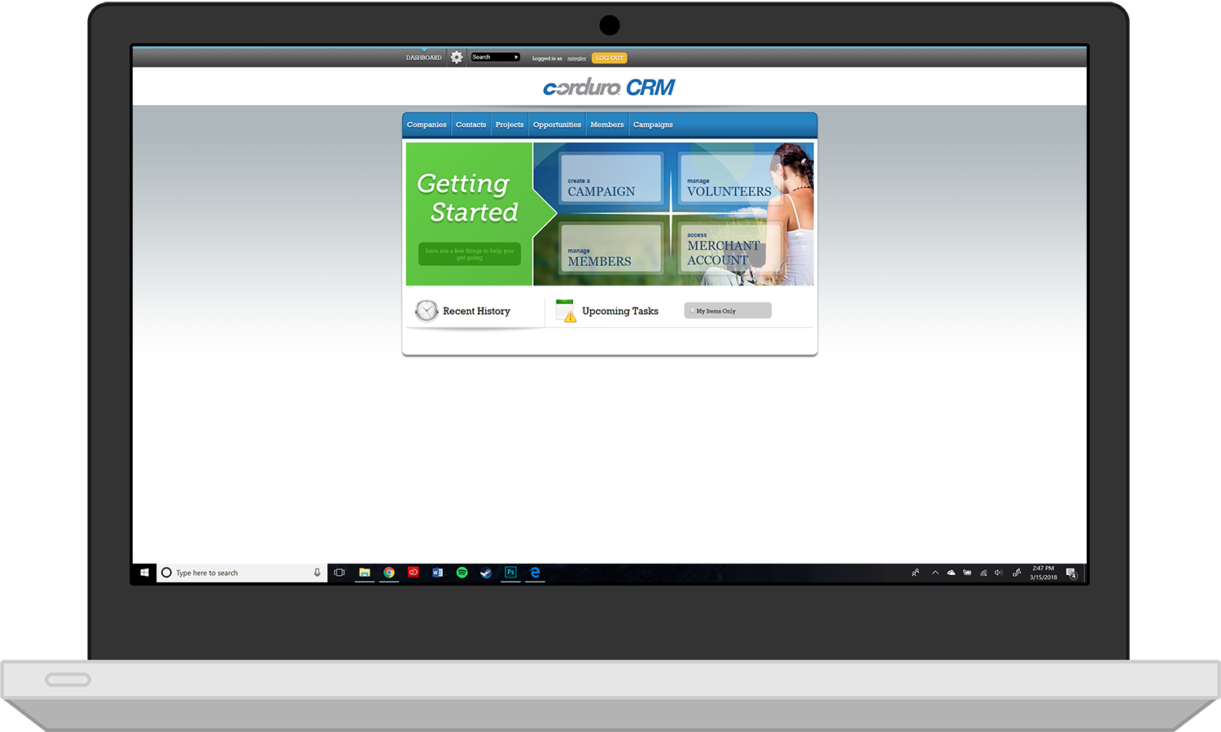Select the Recent History heading
Viewport: 1221px width, 732px height.
[x=476, y=311]
